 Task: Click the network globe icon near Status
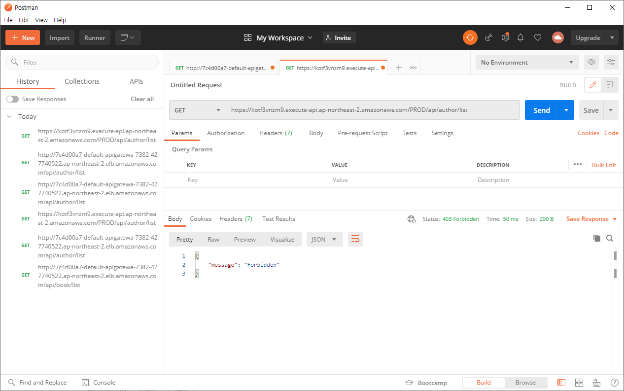click(412, 219)
